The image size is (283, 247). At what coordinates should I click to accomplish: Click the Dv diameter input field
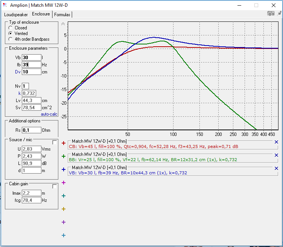point(32,72)
